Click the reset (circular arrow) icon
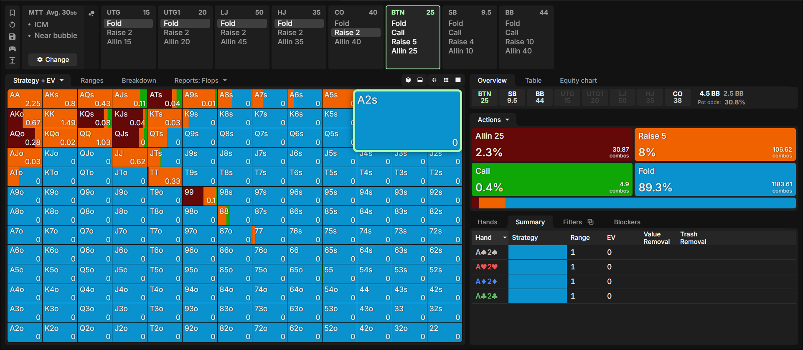Viewport: 803px width, 350px height. pos(12,25)
